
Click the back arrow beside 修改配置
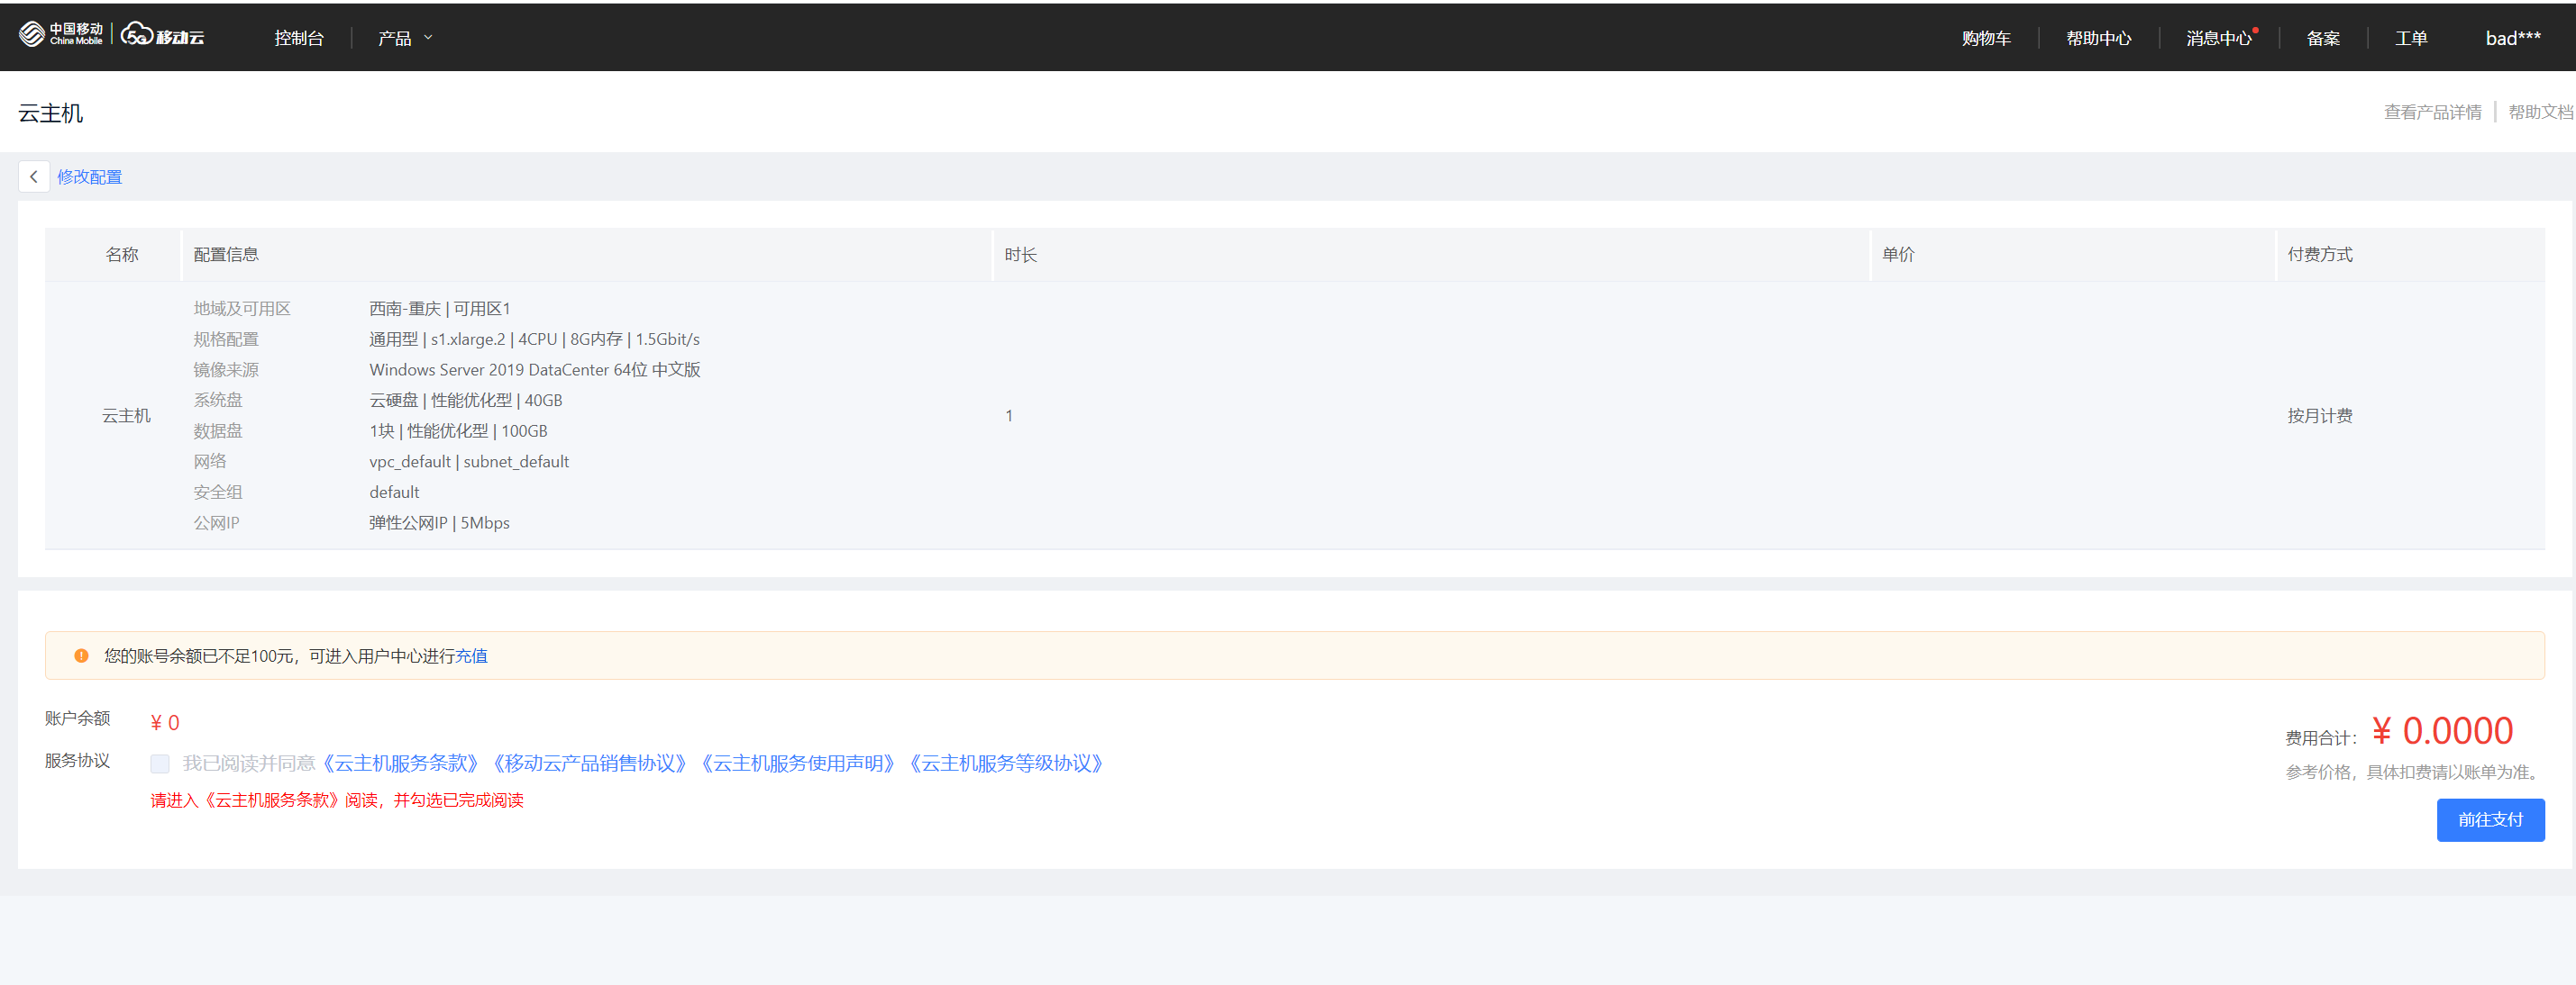point(33,176)
